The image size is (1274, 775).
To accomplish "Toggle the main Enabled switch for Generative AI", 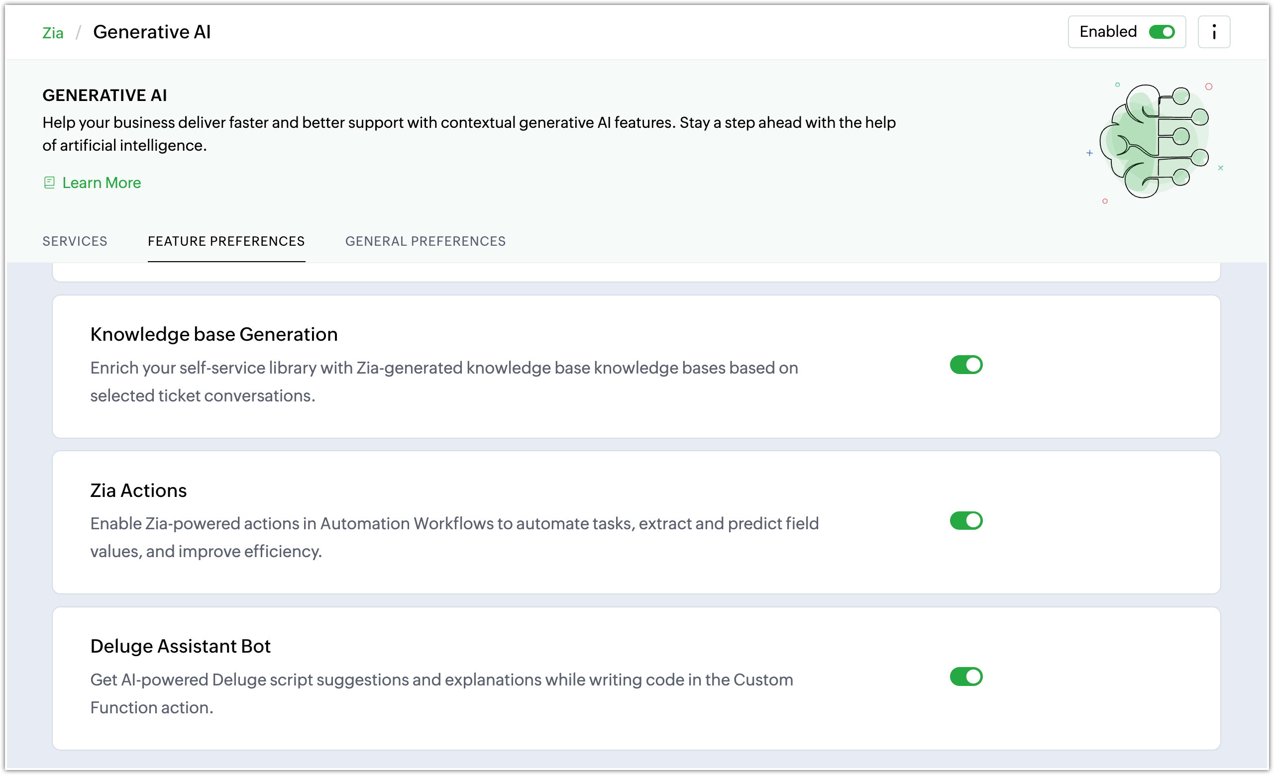I will pyautogui.click(x=1162, y=32).
